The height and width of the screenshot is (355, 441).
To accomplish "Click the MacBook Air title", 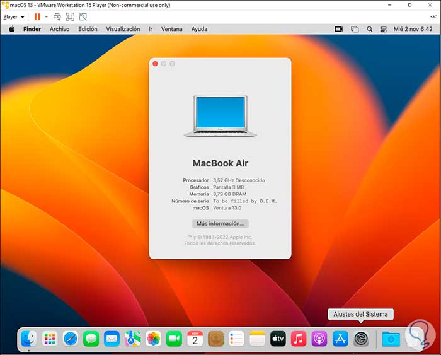I will [220, 163].
